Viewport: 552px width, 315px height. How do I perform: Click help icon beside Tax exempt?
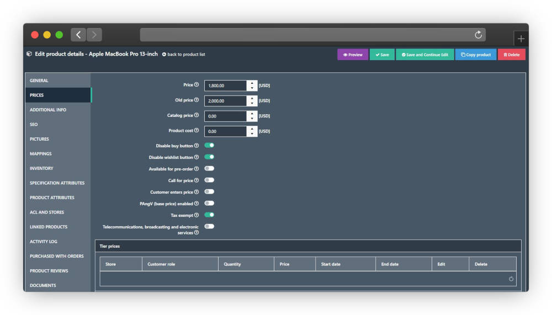click(x=197, y=215)
